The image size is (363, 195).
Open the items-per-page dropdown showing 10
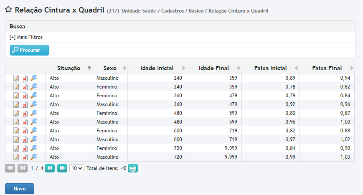click(76, 168)
